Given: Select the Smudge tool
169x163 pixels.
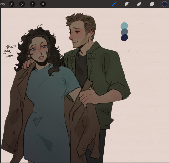Looking at the screenshot, I should coord(126,4).
